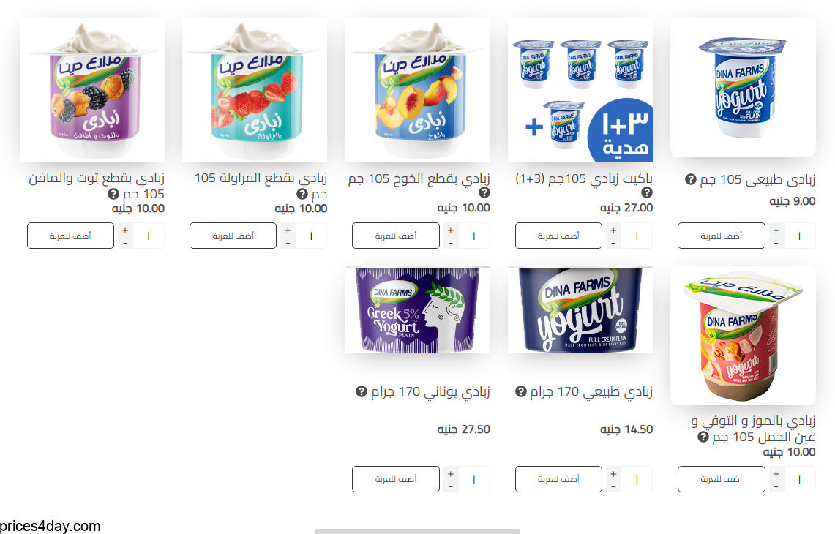Increase quantity of Greek yogurt 170 جرام
The image size is (835, 534).
point(451,474)
